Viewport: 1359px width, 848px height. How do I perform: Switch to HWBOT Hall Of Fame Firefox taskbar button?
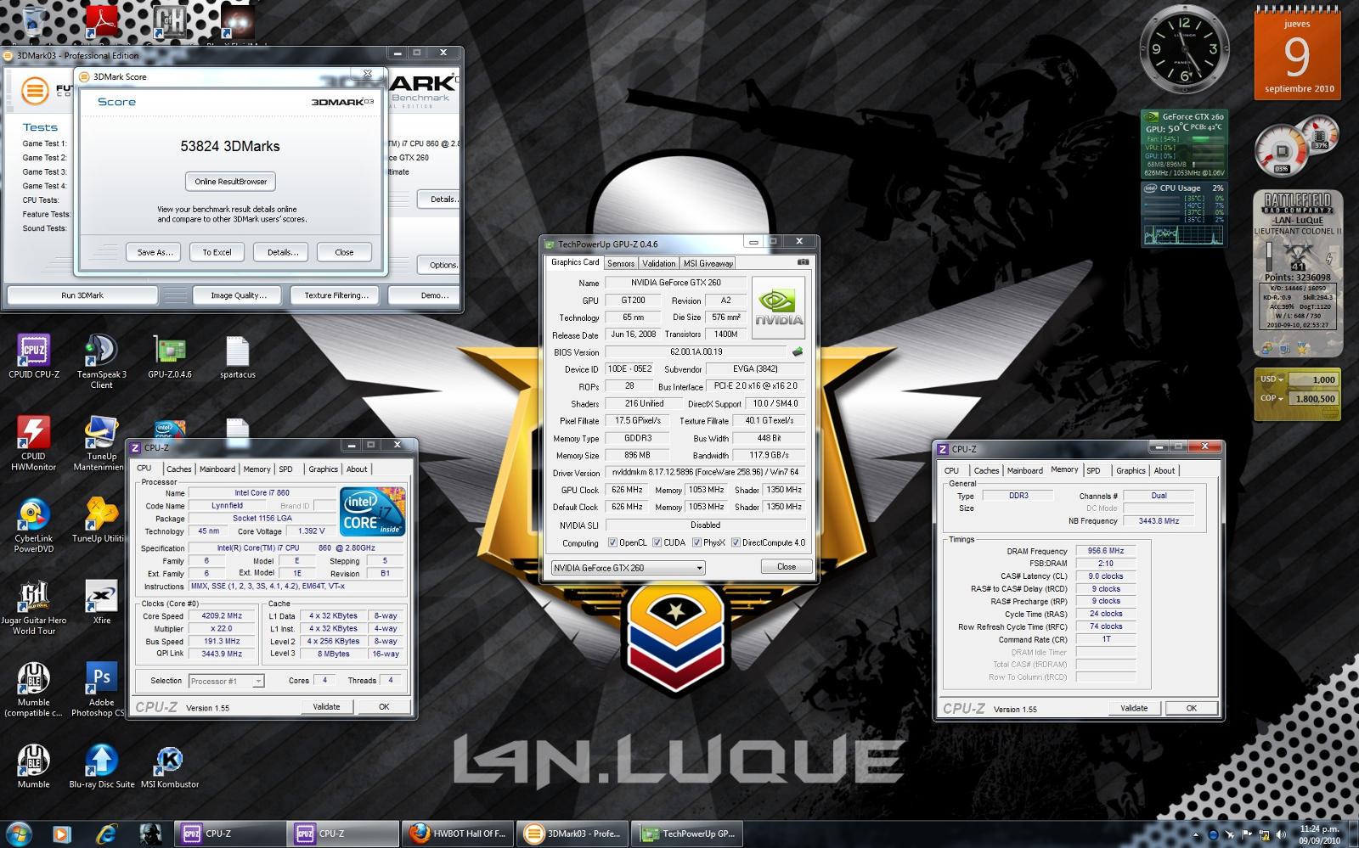tap(459, 834)
